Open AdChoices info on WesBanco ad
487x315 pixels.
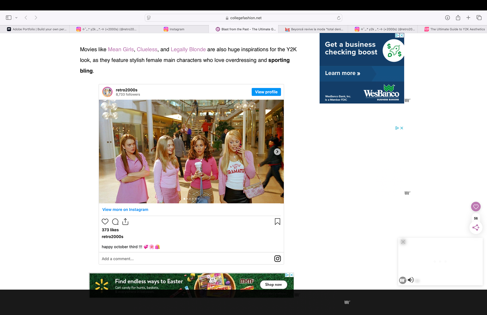[397, 36]
